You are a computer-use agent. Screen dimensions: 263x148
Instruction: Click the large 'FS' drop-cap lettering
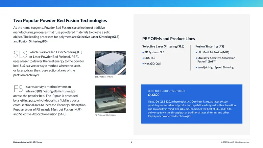pyautogui.click(x=18, y=88)
